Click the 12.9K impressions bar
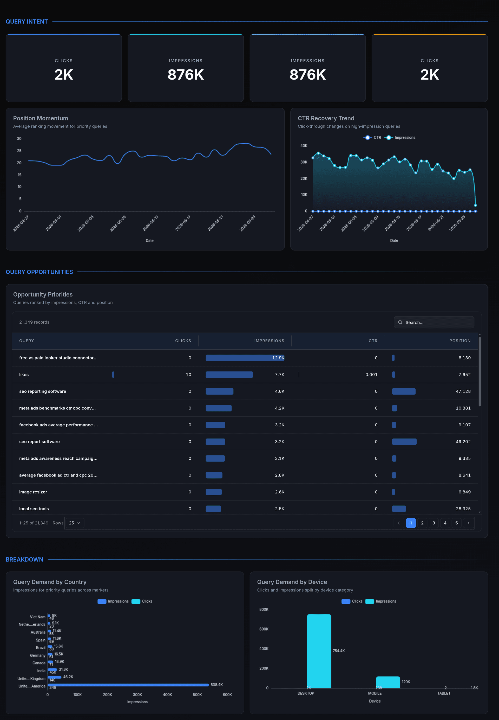 point(245,358)
